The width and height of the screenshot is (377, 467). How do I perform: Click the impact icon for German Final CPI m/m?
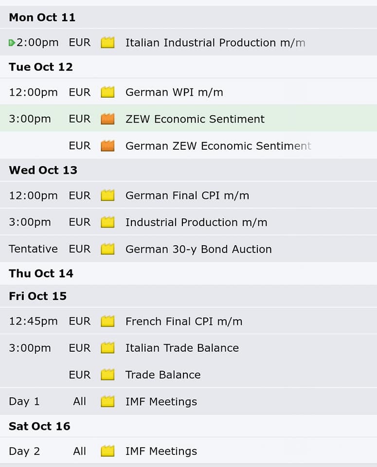coord(108,196)
